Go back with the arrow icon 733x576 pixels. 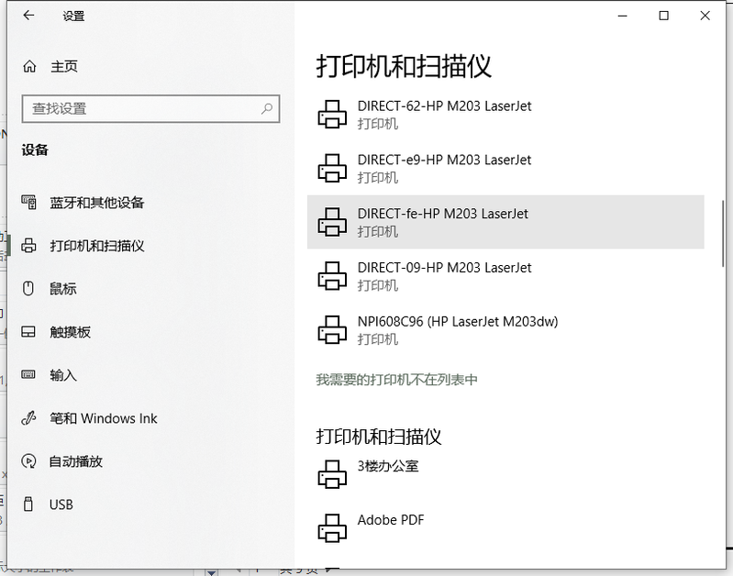tap(28, 16)
